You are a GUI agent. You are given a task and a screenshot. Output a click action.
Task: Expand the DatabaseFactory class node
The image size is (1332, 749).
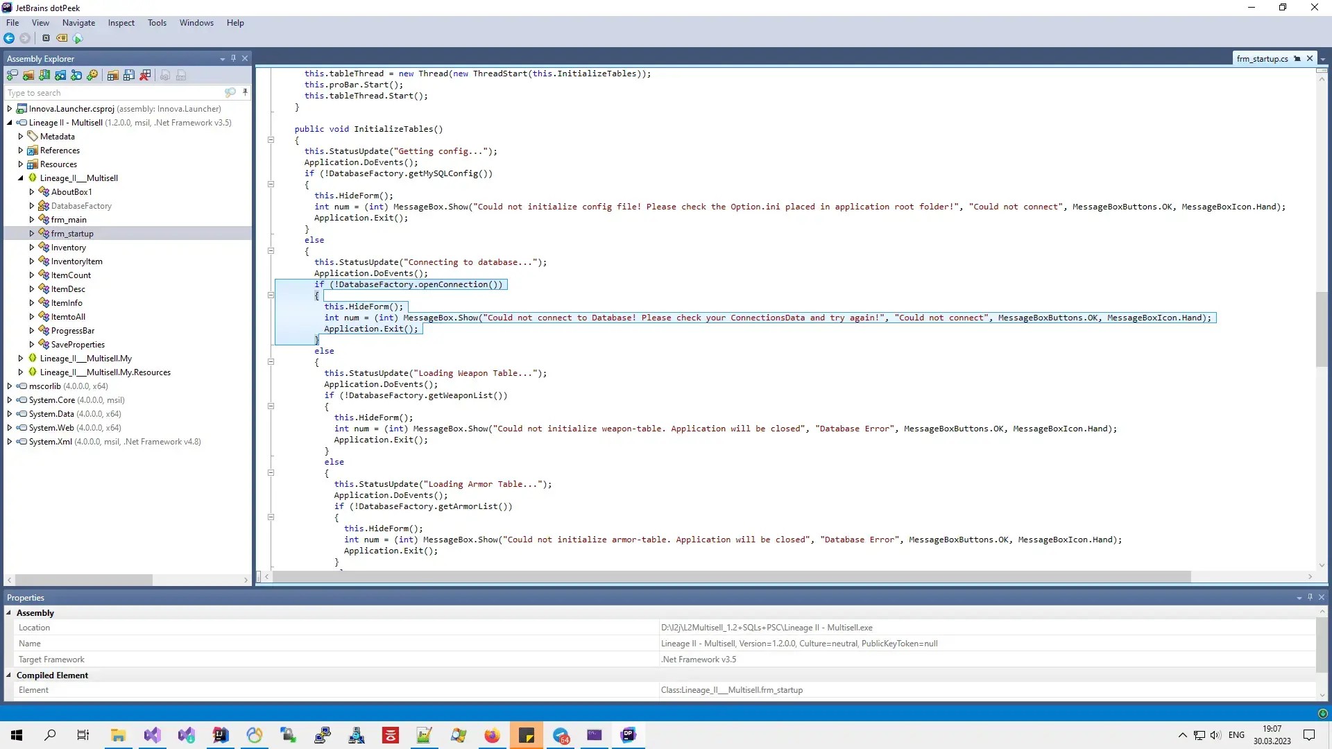click(x=32, y=206)
